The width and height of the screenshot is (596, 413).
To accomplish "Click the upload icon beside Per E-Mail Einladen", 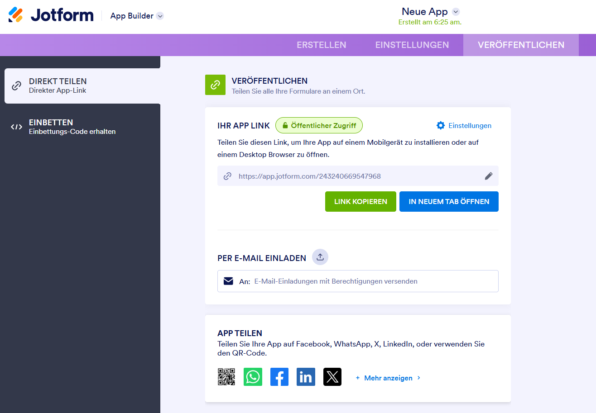I will click(320, 257).
